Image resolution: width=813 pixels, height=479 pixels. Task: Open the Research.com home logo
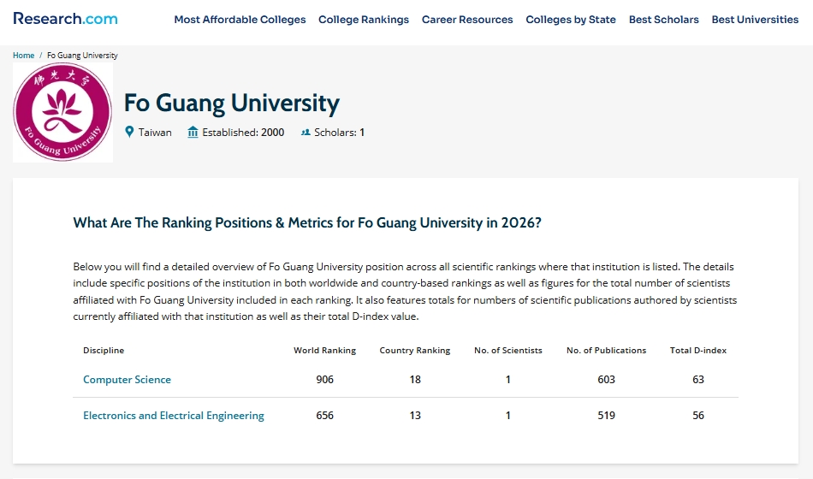(x=65, y=19)
